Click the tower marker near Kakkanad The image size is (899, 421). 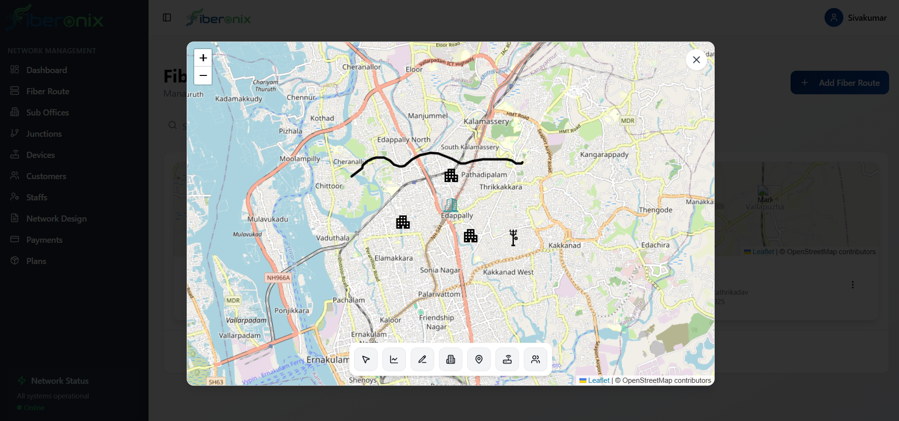[513, 238]
